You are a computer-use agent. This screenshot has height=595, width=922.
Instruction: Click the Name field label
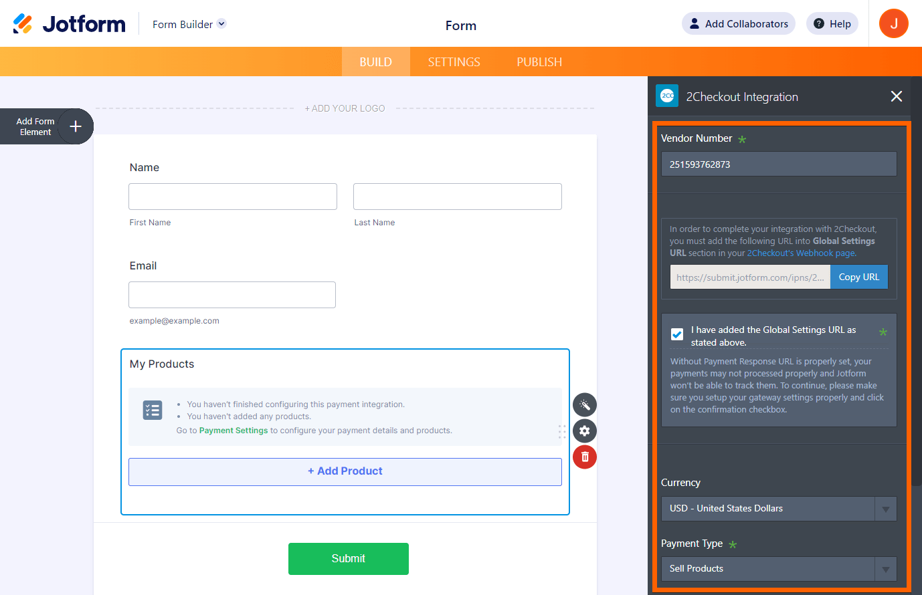pos(145,168)
